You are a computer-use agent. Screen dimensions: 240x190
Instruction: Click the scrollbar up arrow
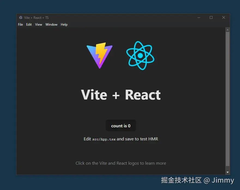[x=227, y=30]
